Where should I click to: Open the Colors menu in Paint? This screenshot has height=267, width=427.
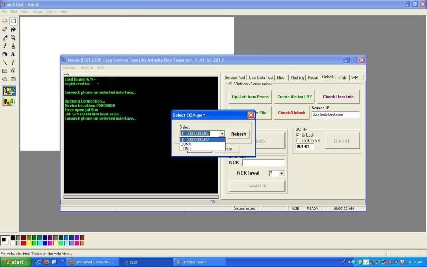(51, 12)
